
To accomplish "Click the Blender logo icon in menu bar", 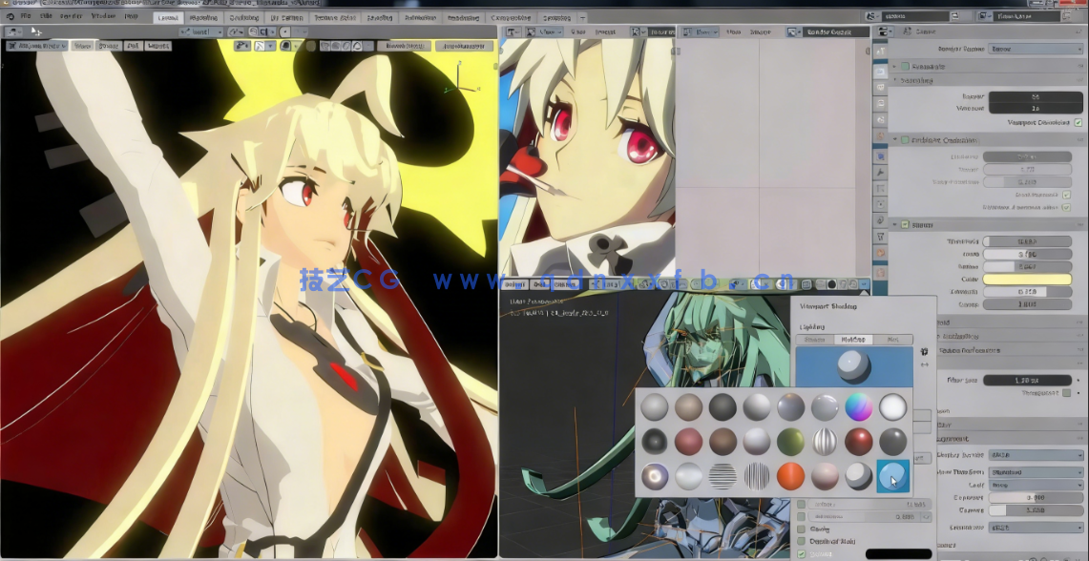I will click(8, 17).
